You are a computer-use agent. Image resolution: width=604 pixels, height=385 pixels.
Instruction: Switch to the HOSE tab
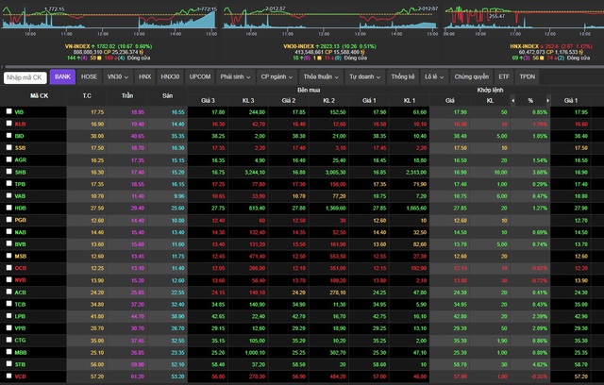click(89, 75)
